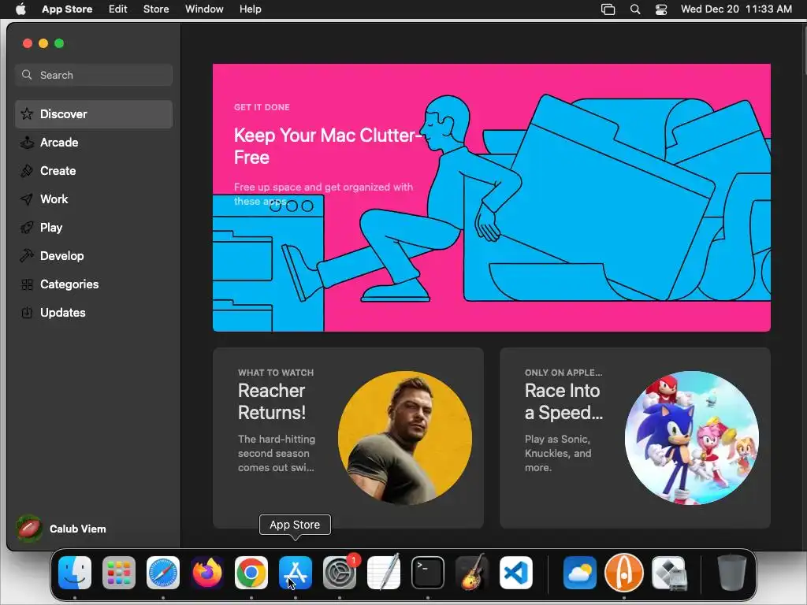Screen dimensions: 807x605
Task: Click the Reacher portrait image
Action: 405,438
